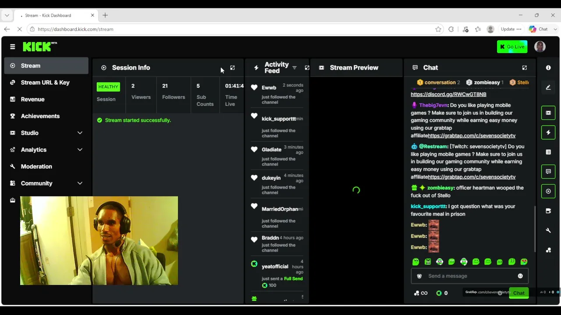Image resolution: width=561 pixels, height=315 pixels.
Task: Stop loading the page
Action: [20, 29]
